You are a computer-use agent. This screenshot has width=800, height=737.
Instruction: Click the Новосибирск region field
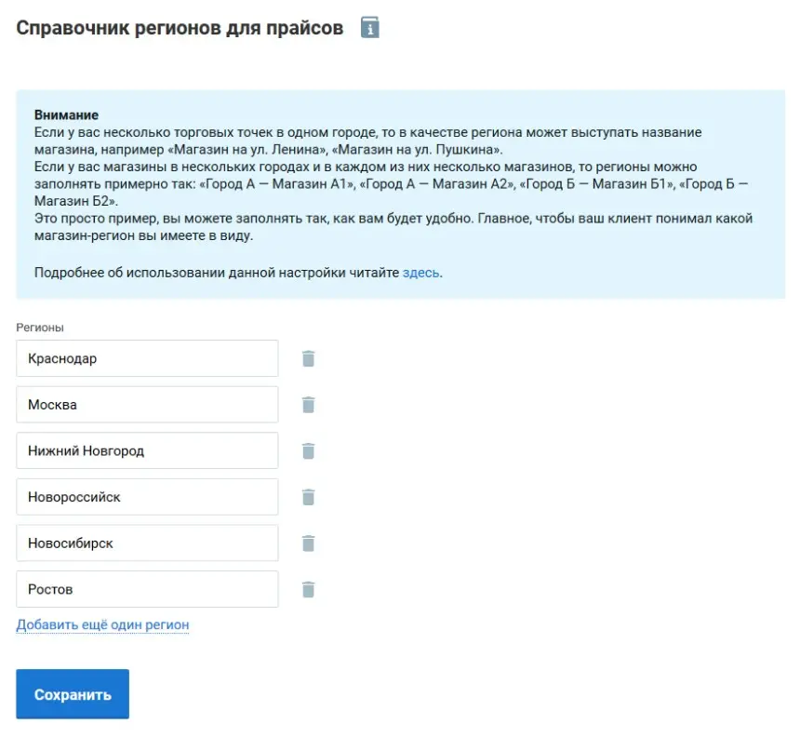point(147,543)
